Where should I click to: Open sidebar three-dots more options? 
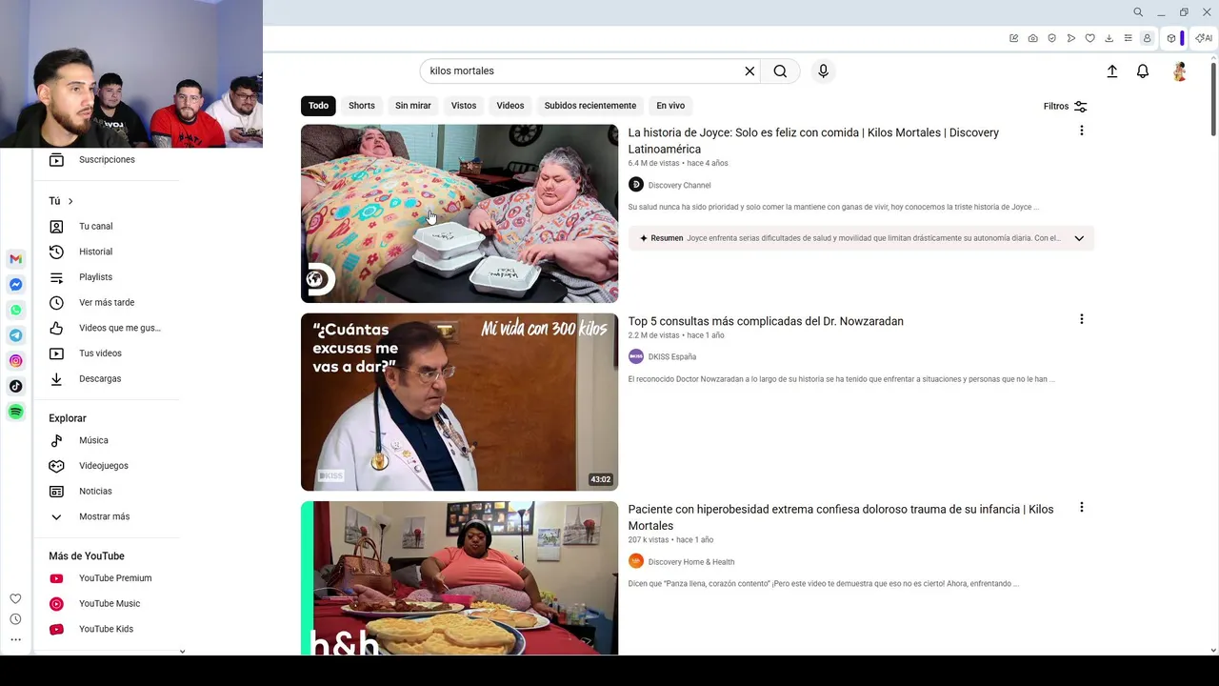pyautogui.click(x=15, y=639)
